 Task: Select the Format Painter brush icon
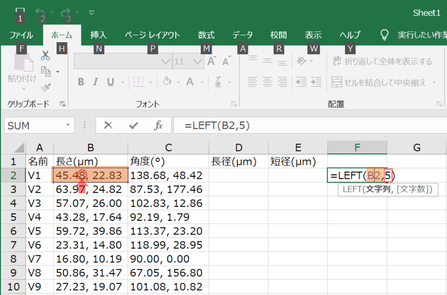point(46,87)
